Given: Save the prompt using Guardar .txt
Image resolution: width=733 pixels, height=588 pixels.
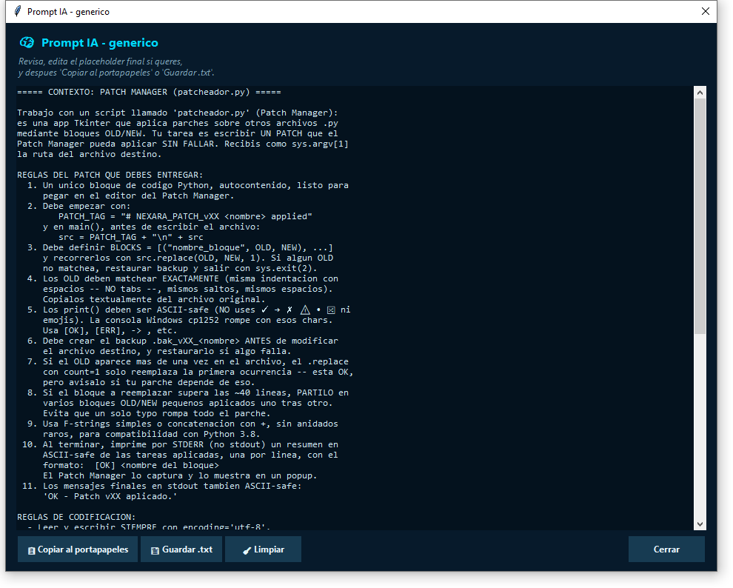Looking at the screenshot, I should 181,549.
